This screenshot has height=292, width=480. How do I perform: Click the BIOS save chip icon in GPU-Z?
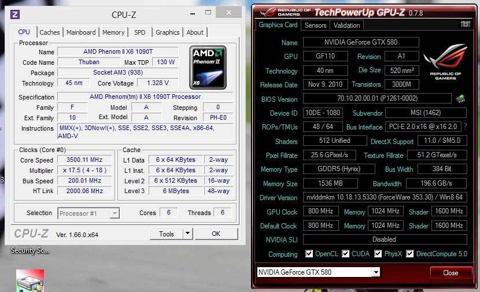coord(460,98)
